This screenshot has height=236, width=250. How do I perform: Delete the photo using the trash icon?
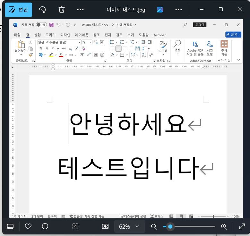[62, 10]
